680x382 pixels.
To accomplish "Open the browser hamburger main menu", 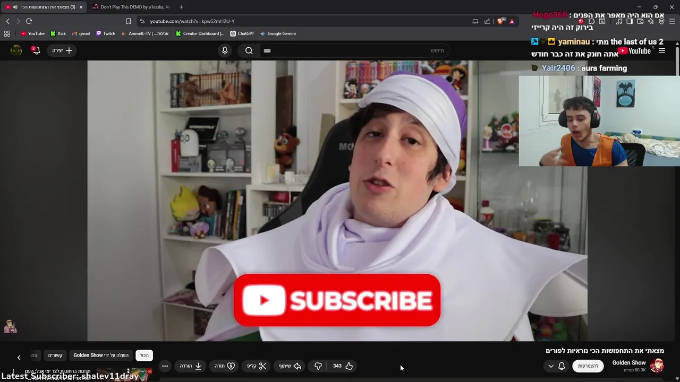I will 673,21.
